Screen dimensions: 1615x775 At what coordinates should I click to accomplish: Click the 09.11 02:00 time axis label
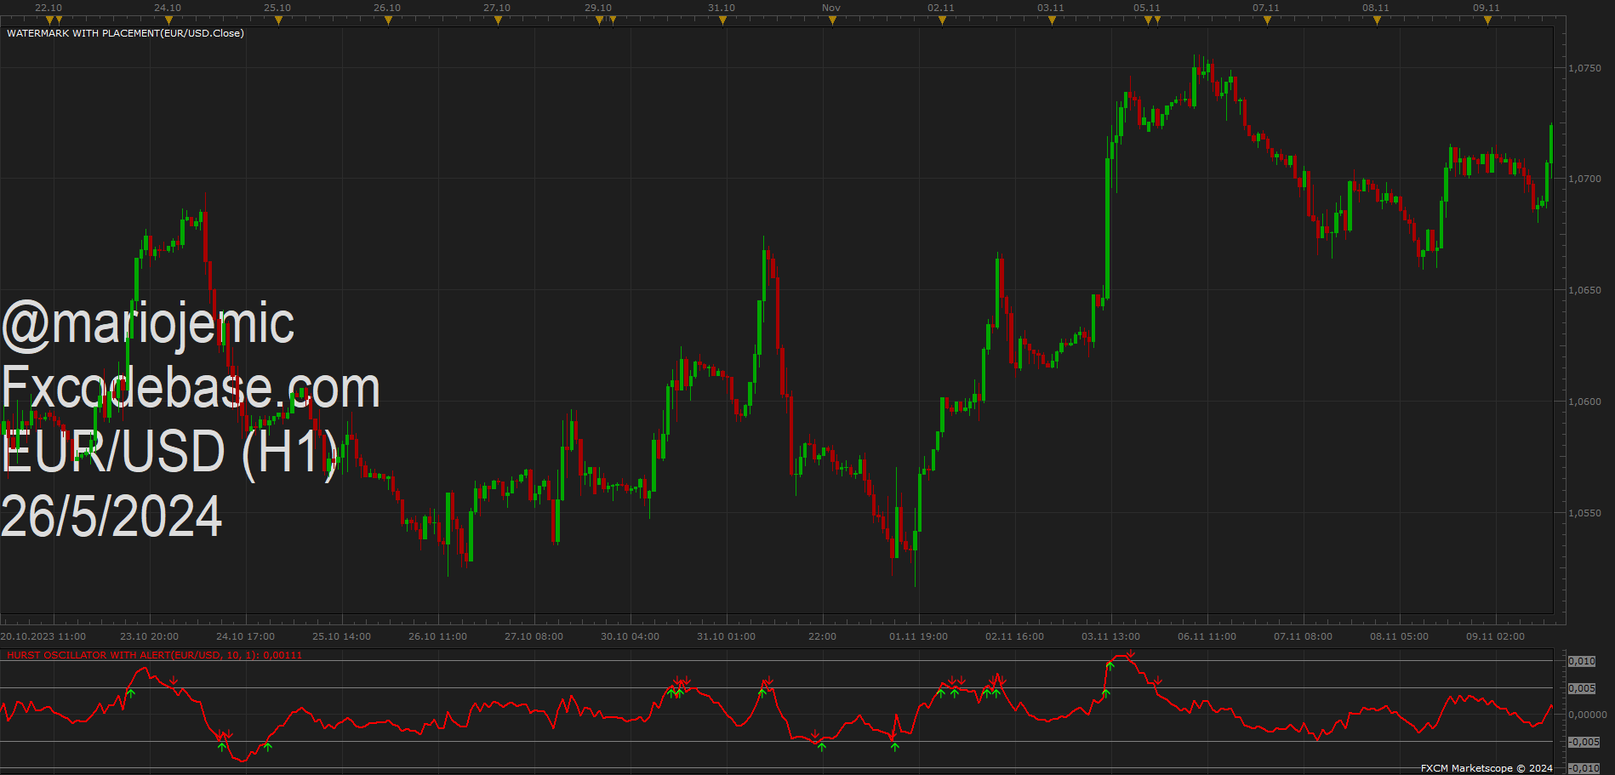pyautogui.click(x=1496, y=636)
